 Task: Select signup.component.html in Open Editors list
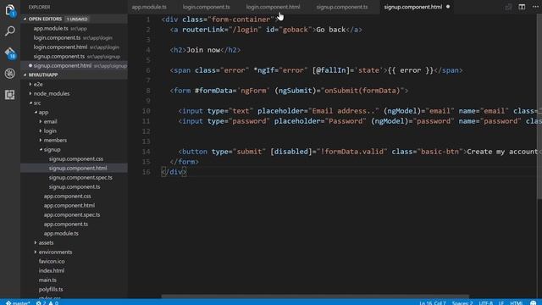tap(63, 66)
